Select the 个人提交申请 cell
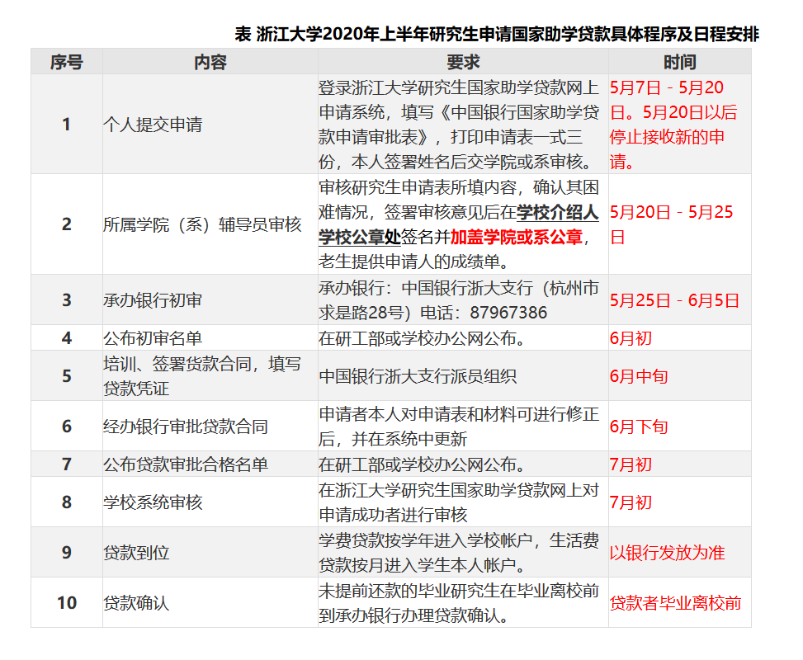The height and width of the screenshot is (660, 803). (153, 125)
